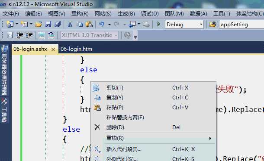Click the Increase Indent icon
Image resolution: width=264 pixels, height=161 pixels.
coord(29,35)
